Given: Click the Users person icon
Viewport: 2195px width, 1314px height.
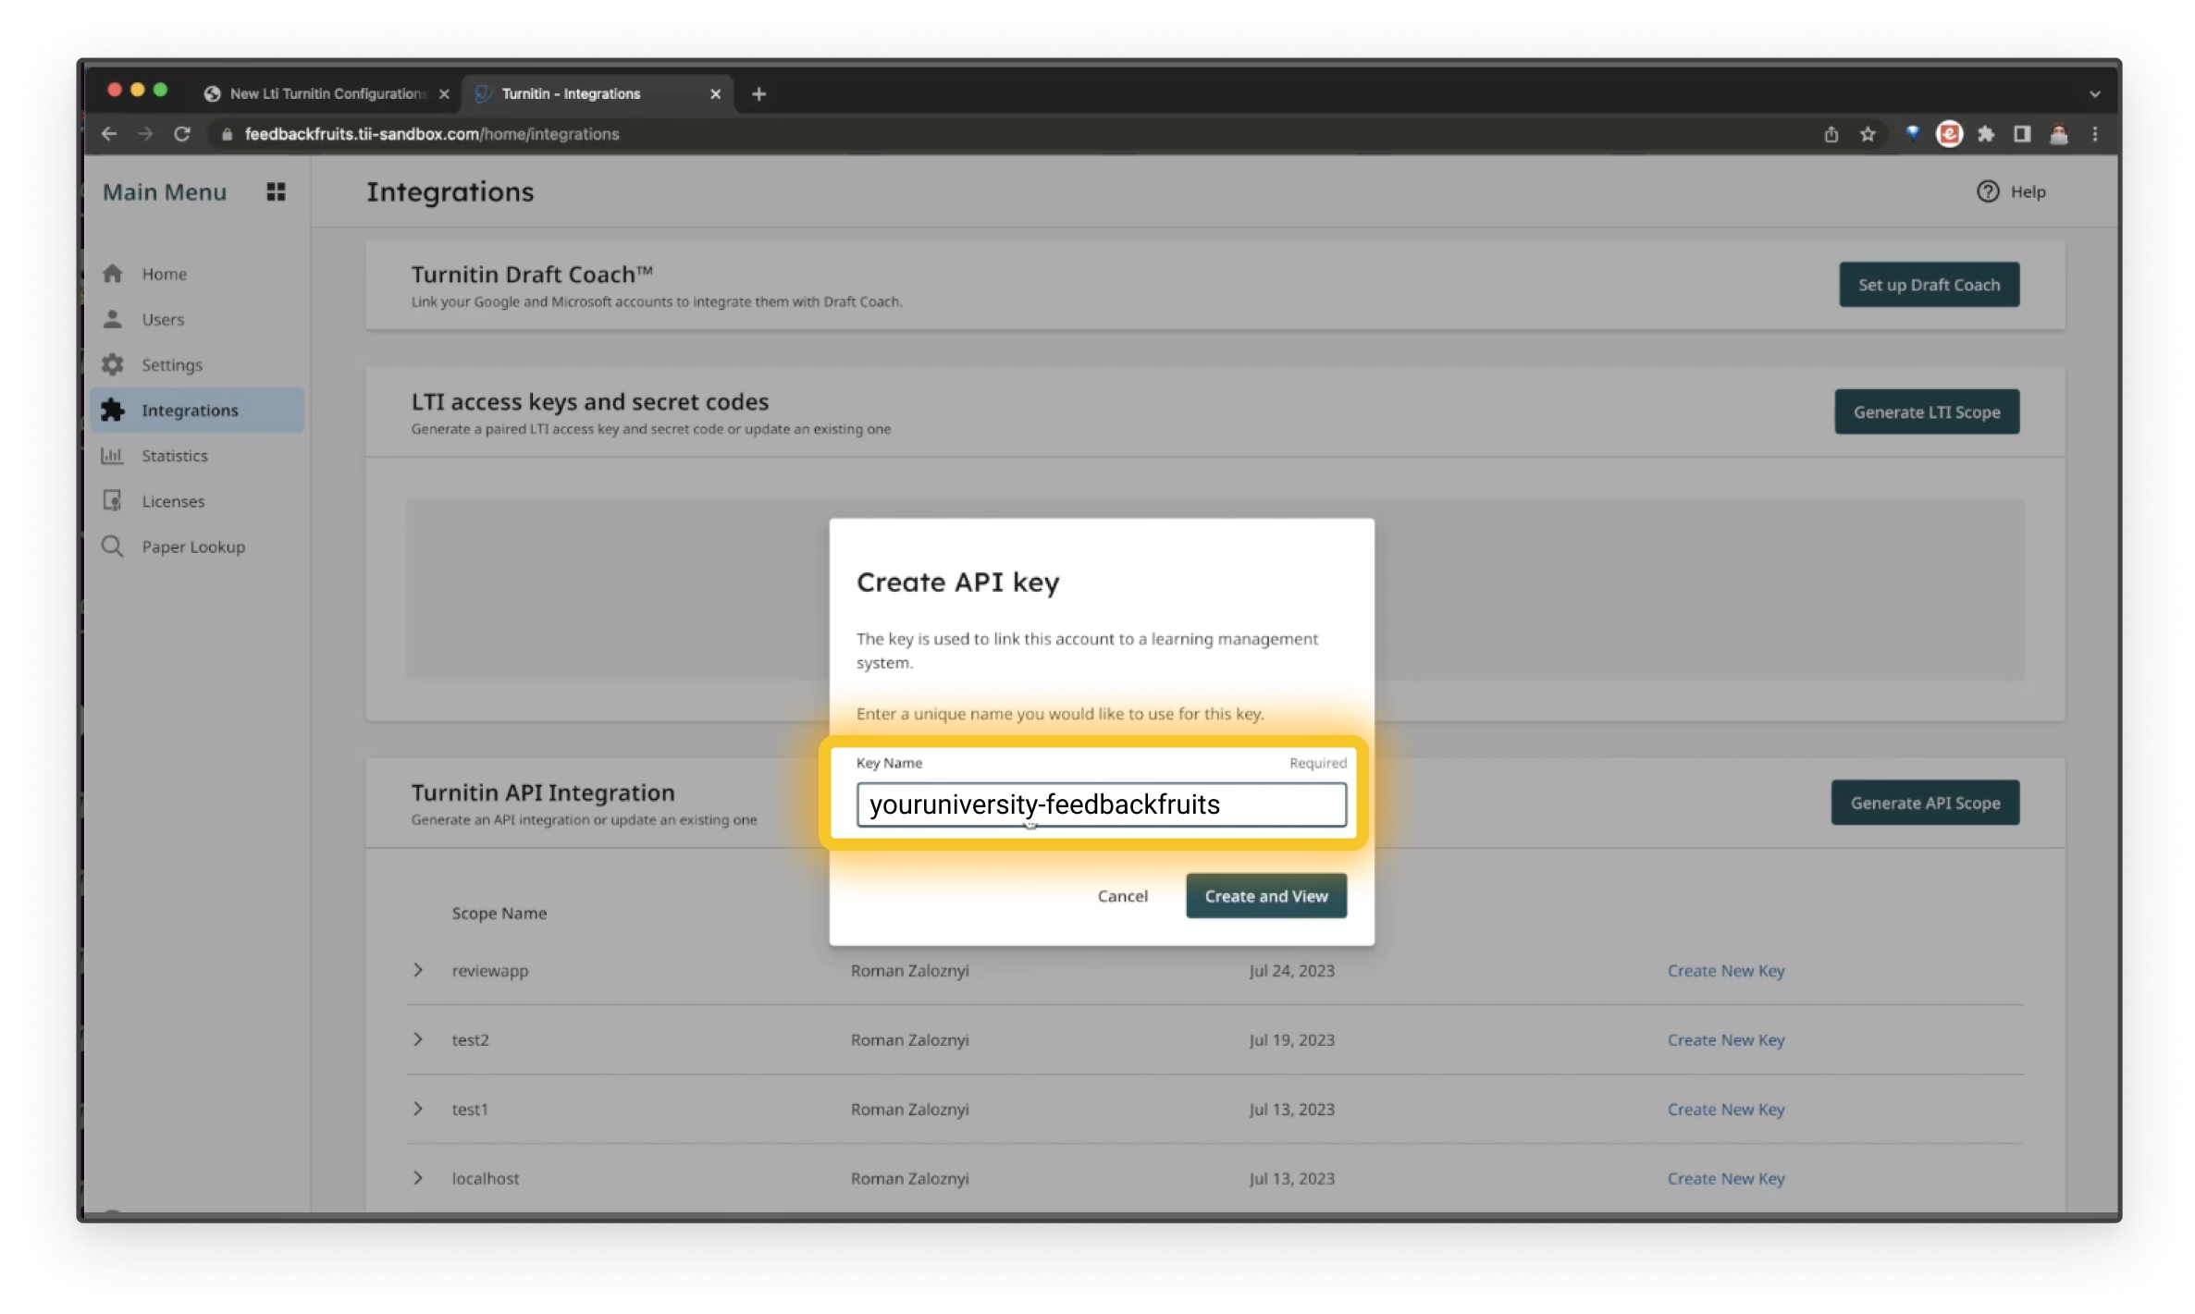Looking at the screenshot, I should click(113, 319).
